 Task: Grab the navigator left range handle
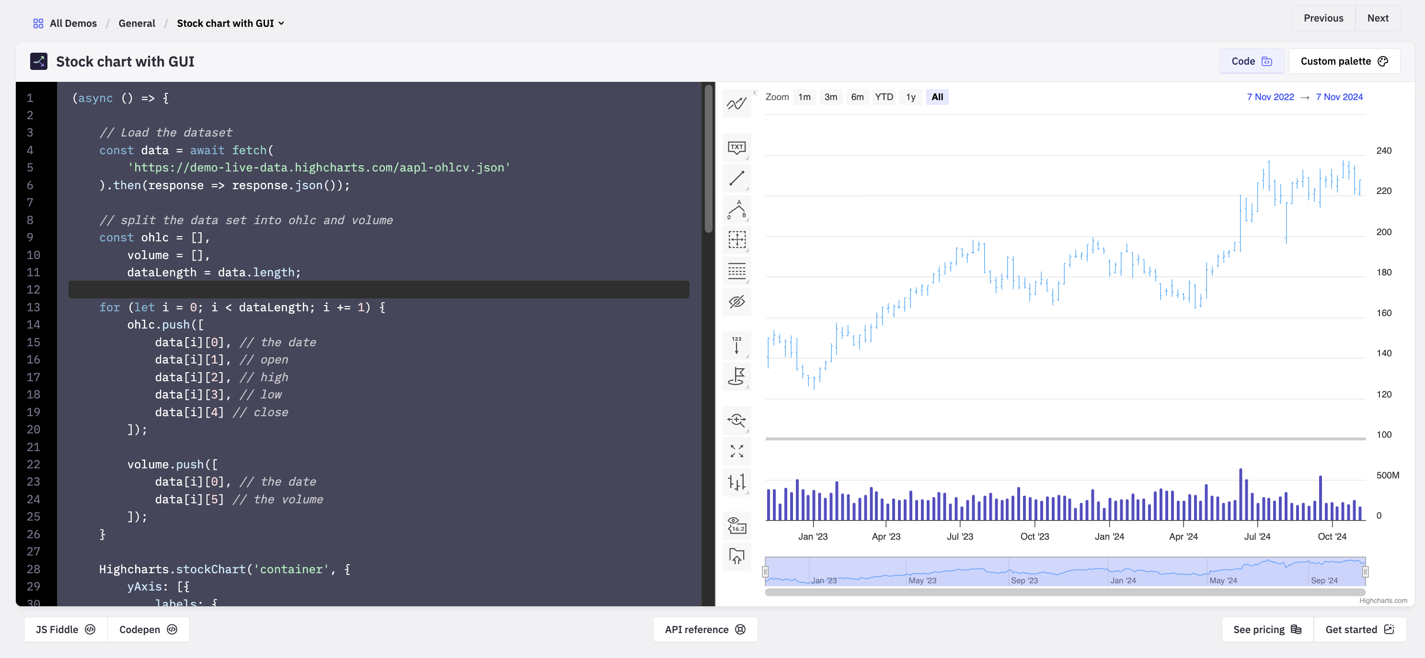(x=765, y=571)
